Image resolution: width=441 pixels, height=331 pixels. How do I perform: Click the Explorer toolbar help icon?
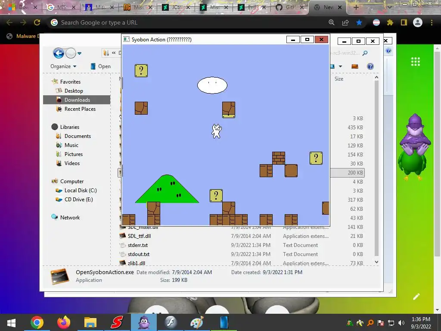click(370, 66)
